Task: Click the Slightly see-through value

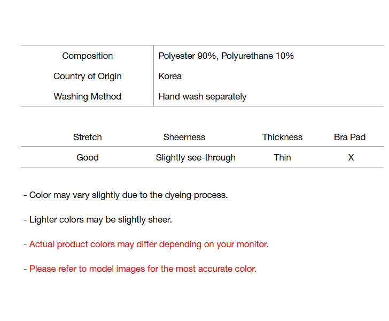Action: [196, 157]
